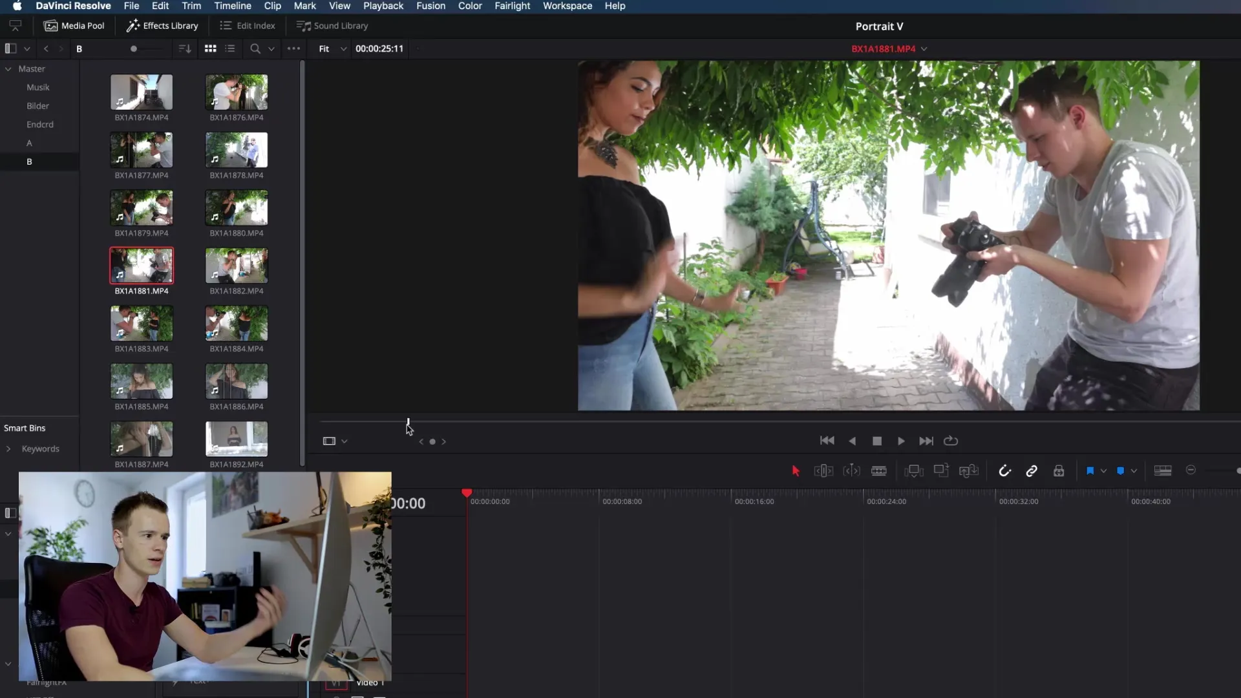This screenshot has height=698, width=1241.
Task: Activate the trim edit mode tool
Action: pos(823,471)
